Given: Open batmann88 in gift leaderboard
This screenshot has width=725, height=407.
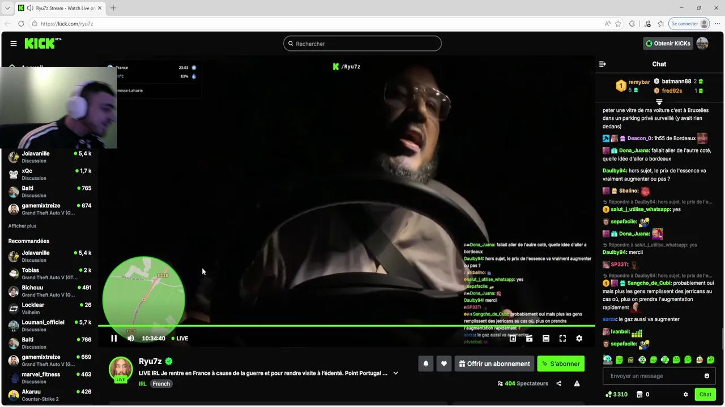Looking at the screenshot, I should click(x=678, y=81).
